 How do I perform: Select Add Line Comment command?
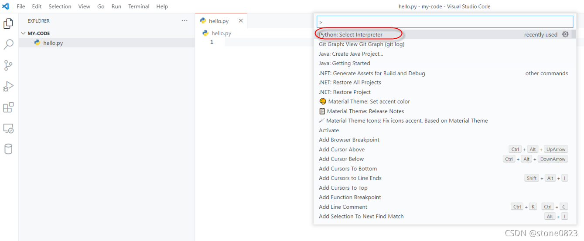tap(445, 207)
